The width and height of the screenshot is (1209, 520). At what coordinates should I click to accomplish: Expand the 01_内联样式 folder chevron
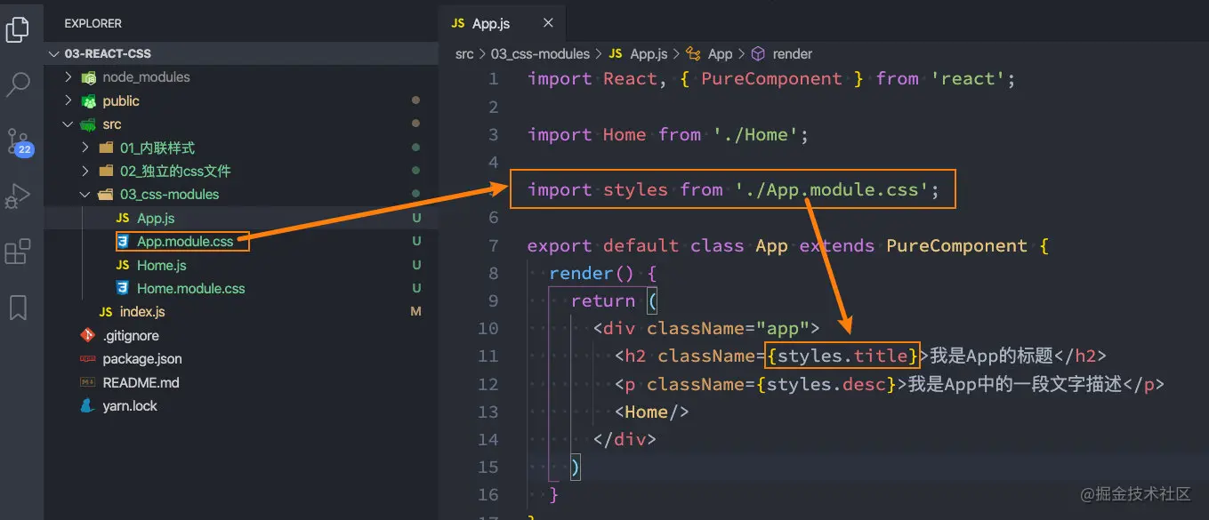[x=85, y=148]
